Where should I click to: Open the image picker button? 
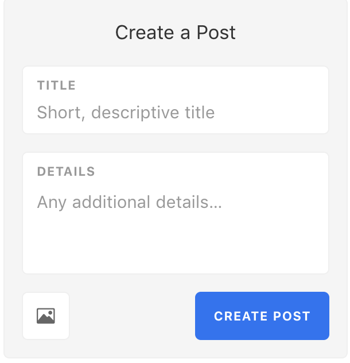[x=46, y=316]
